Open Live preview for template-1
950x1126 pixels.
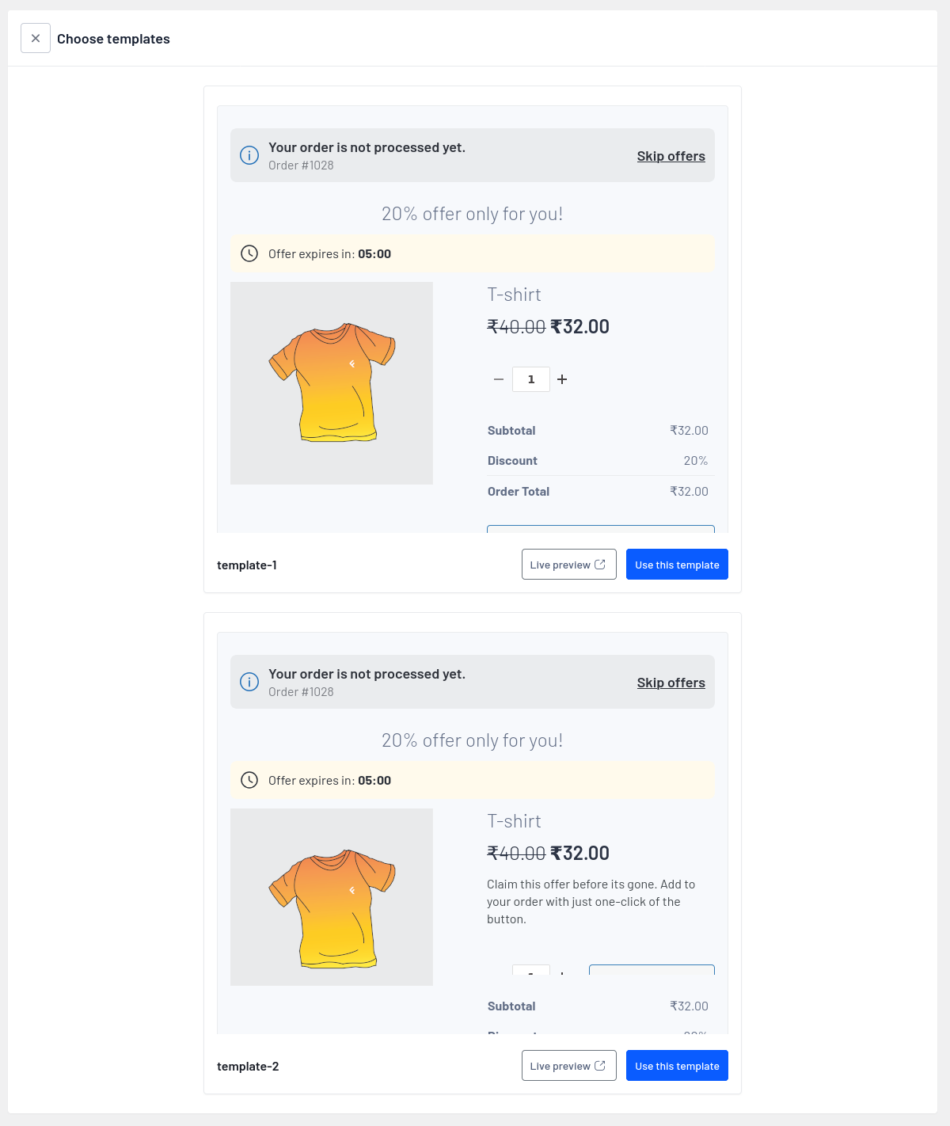568,565
